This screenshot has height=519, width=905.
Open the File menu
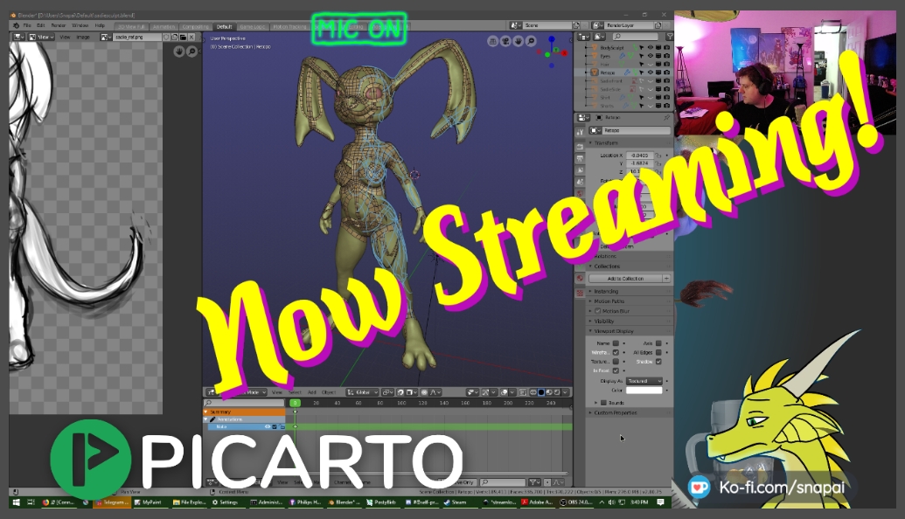click(x=27, y=25)
